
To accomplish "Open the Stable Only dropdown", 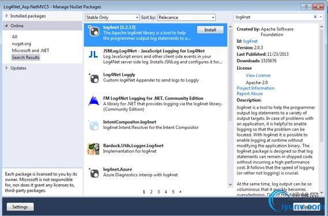I will coord(112,17).
